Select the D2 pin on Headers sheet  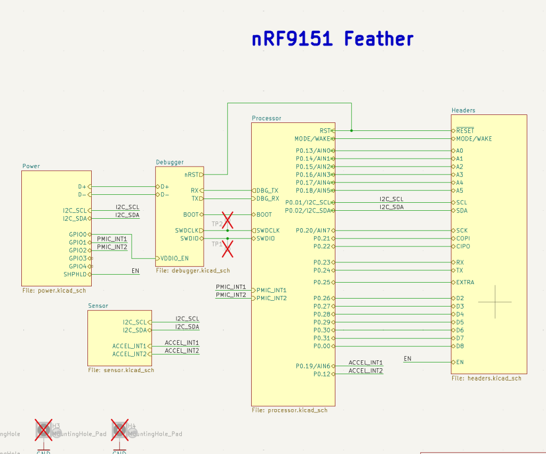coord(458,298)
